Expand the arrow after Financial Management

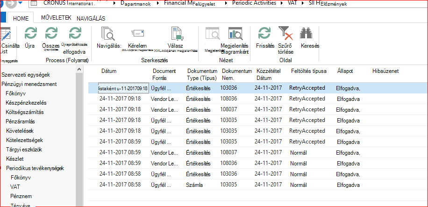click(226, 3)
